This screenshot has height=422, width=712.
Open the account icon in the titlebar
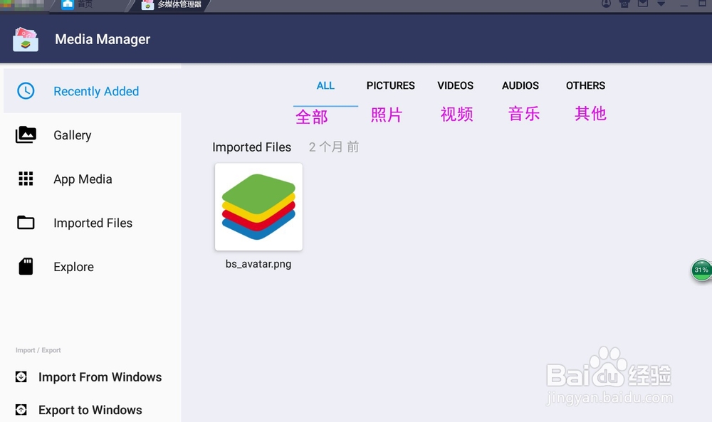(x=607, y=5)
